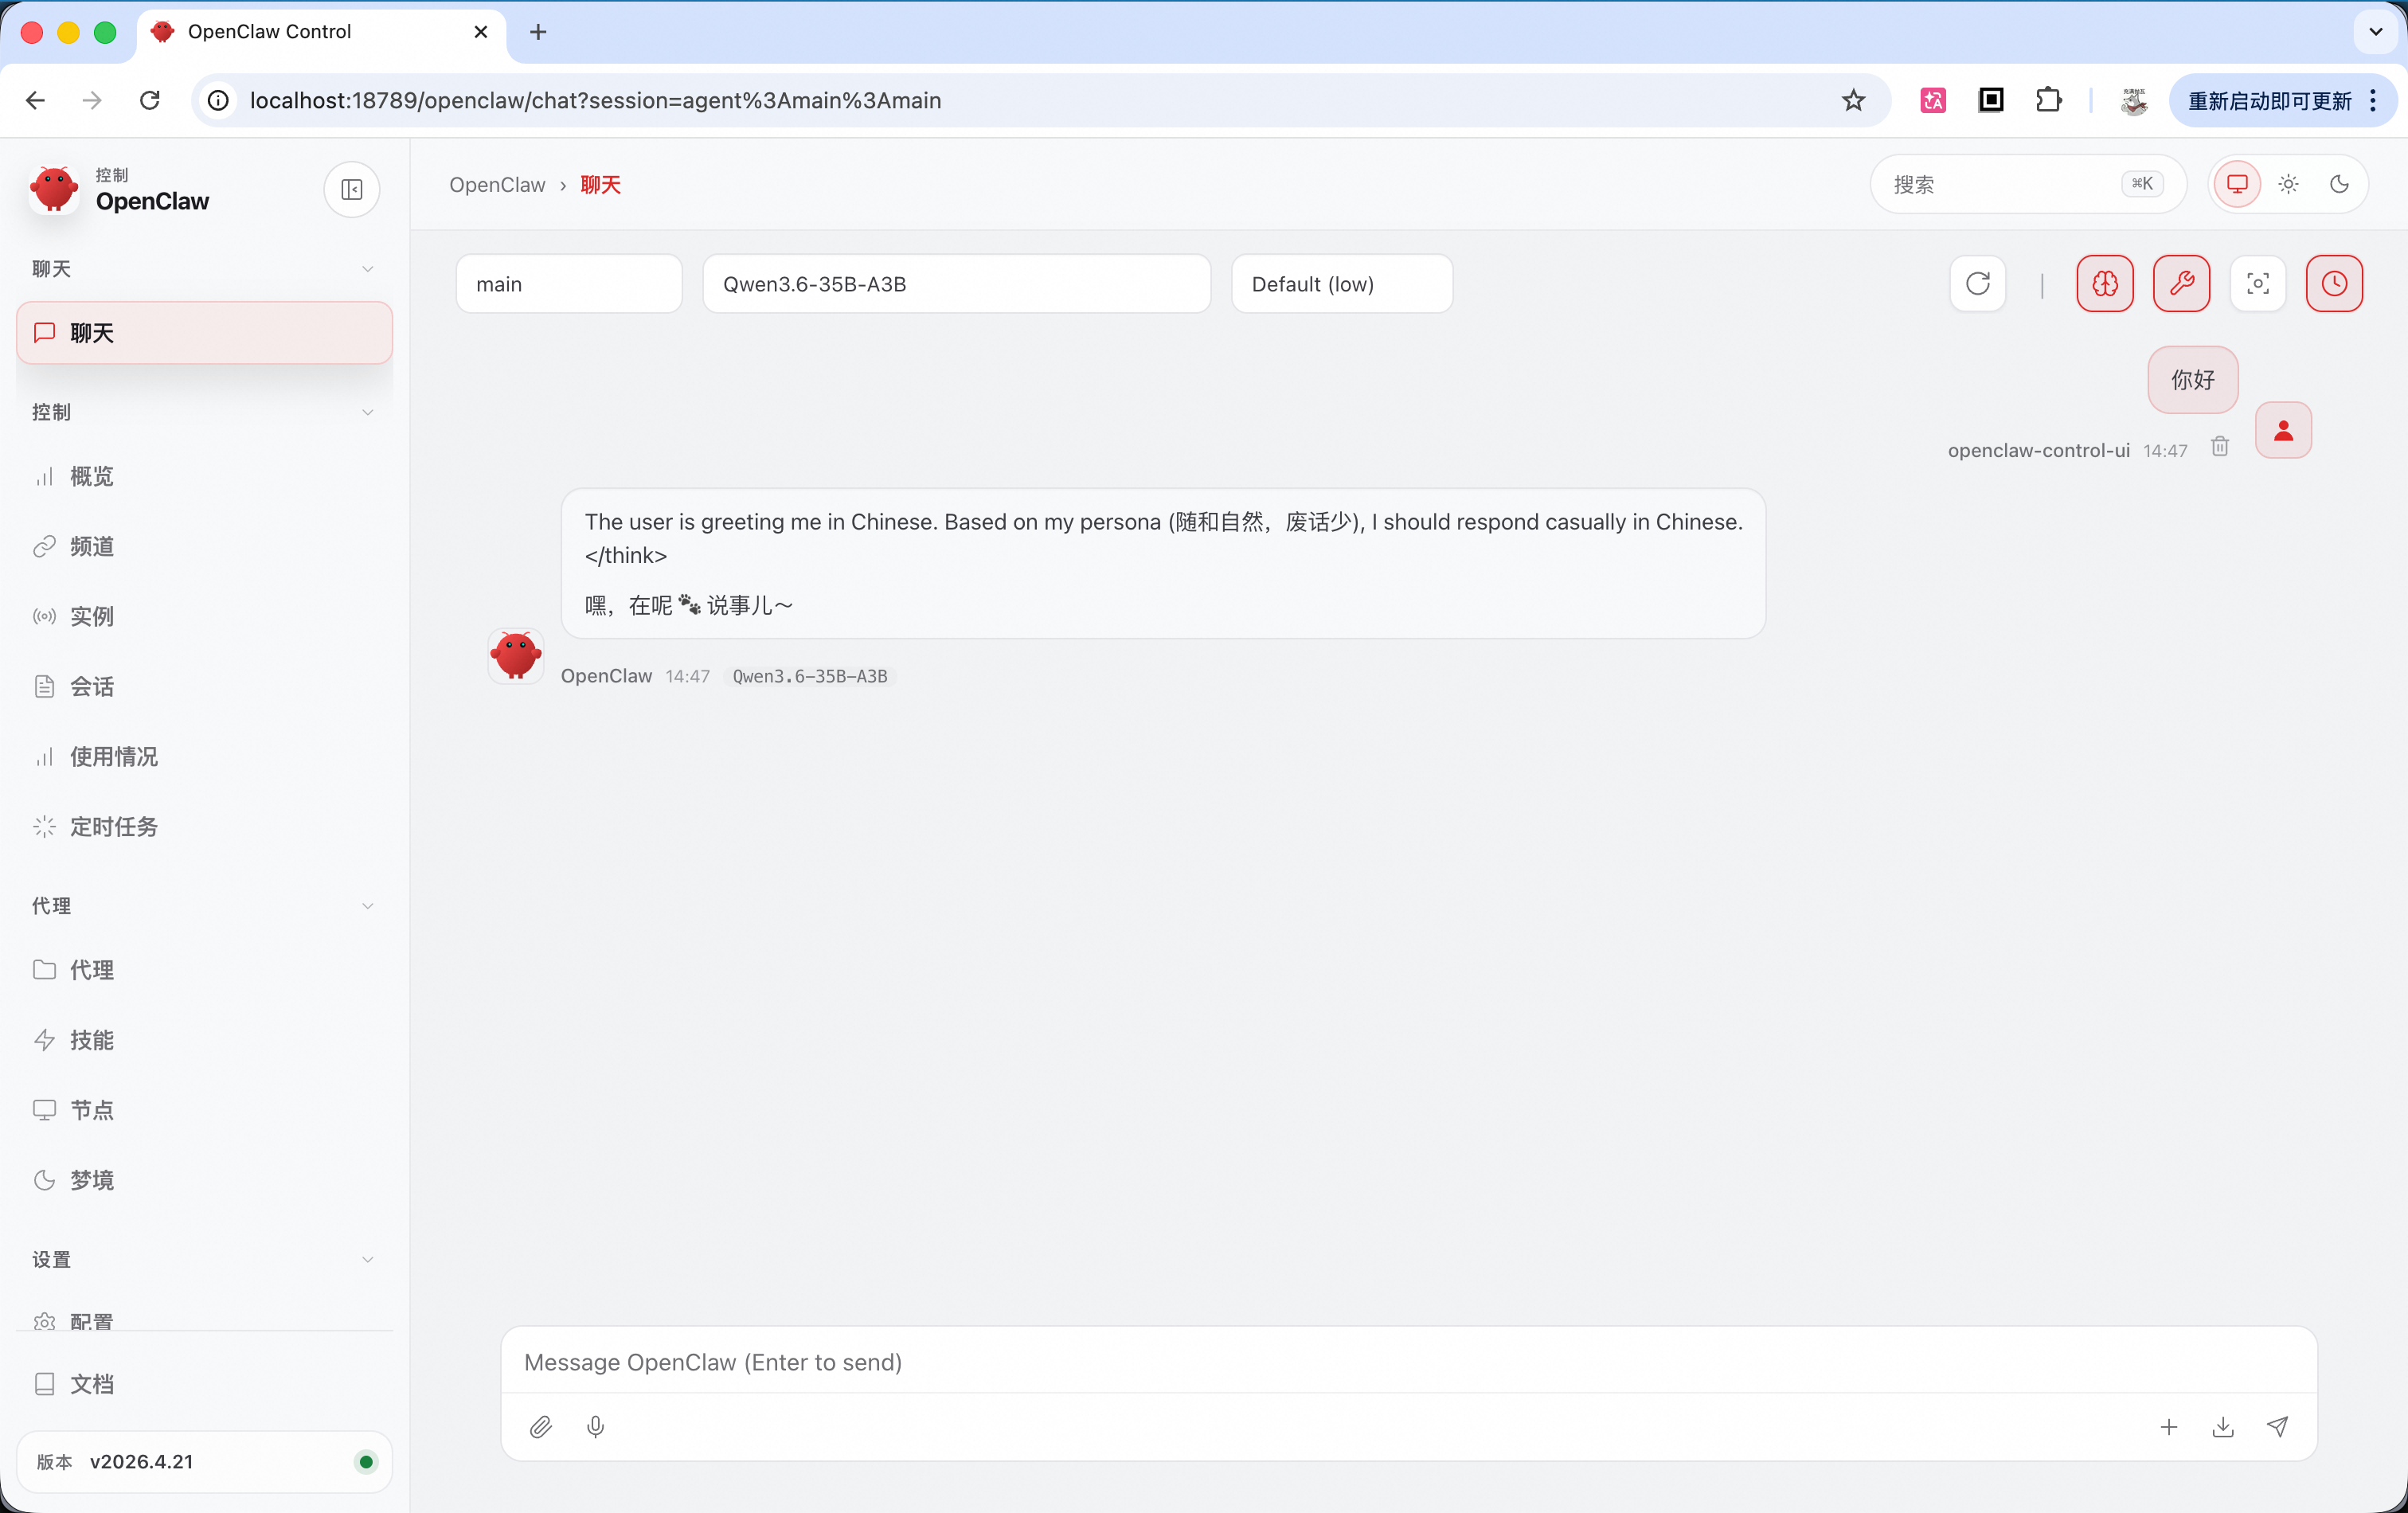Collapse the sidebar with the panel icon
This screenshot has height=1513, width=2408.
(352, 189)
